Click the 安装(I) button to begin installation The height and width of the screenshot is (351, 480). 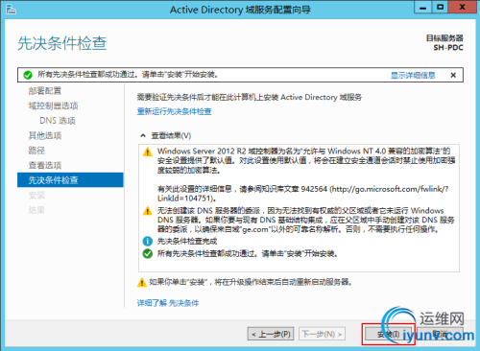389,334
